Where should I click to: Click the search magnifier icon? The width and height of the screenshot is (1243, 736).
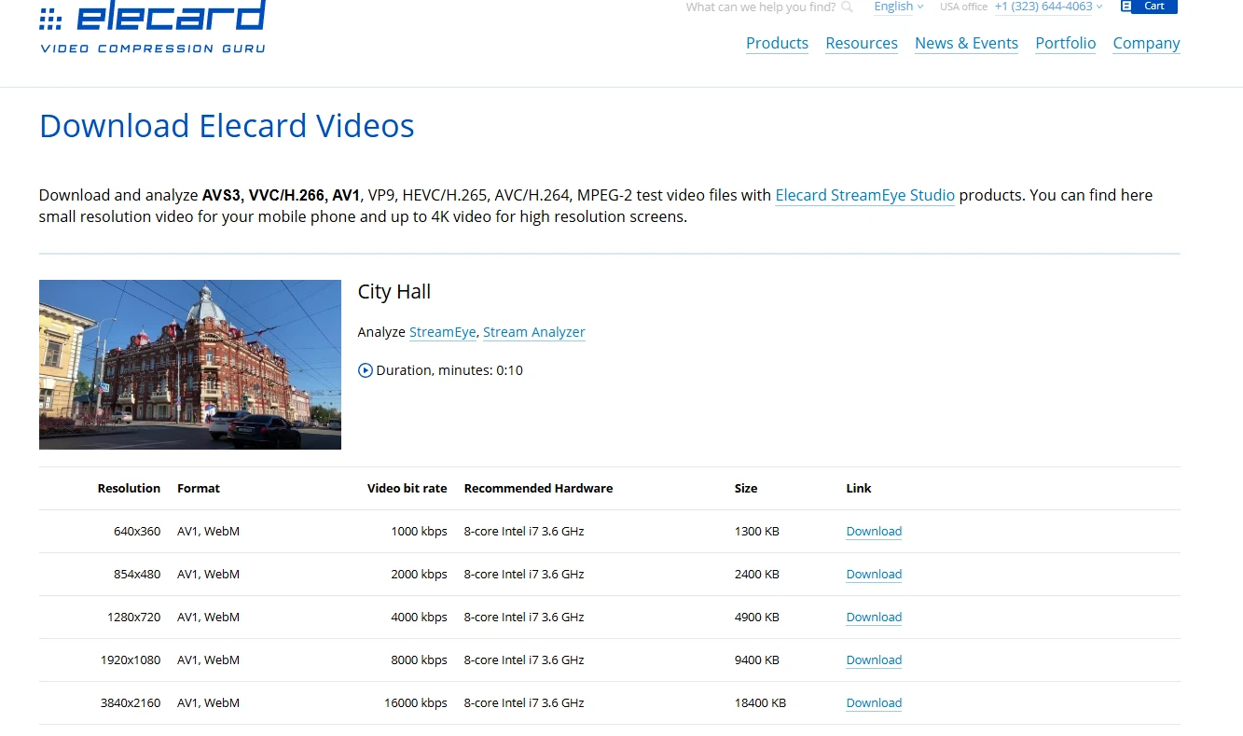point(847,7)
